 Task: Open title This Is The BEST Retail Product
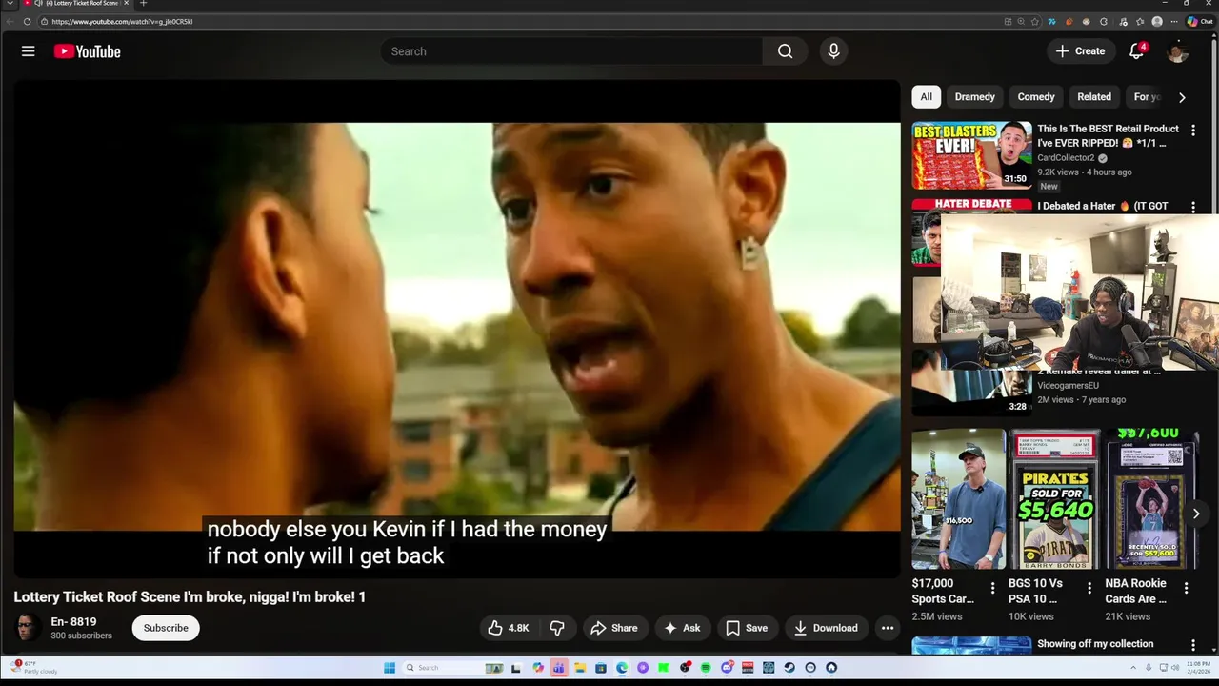coord(1108,136)
